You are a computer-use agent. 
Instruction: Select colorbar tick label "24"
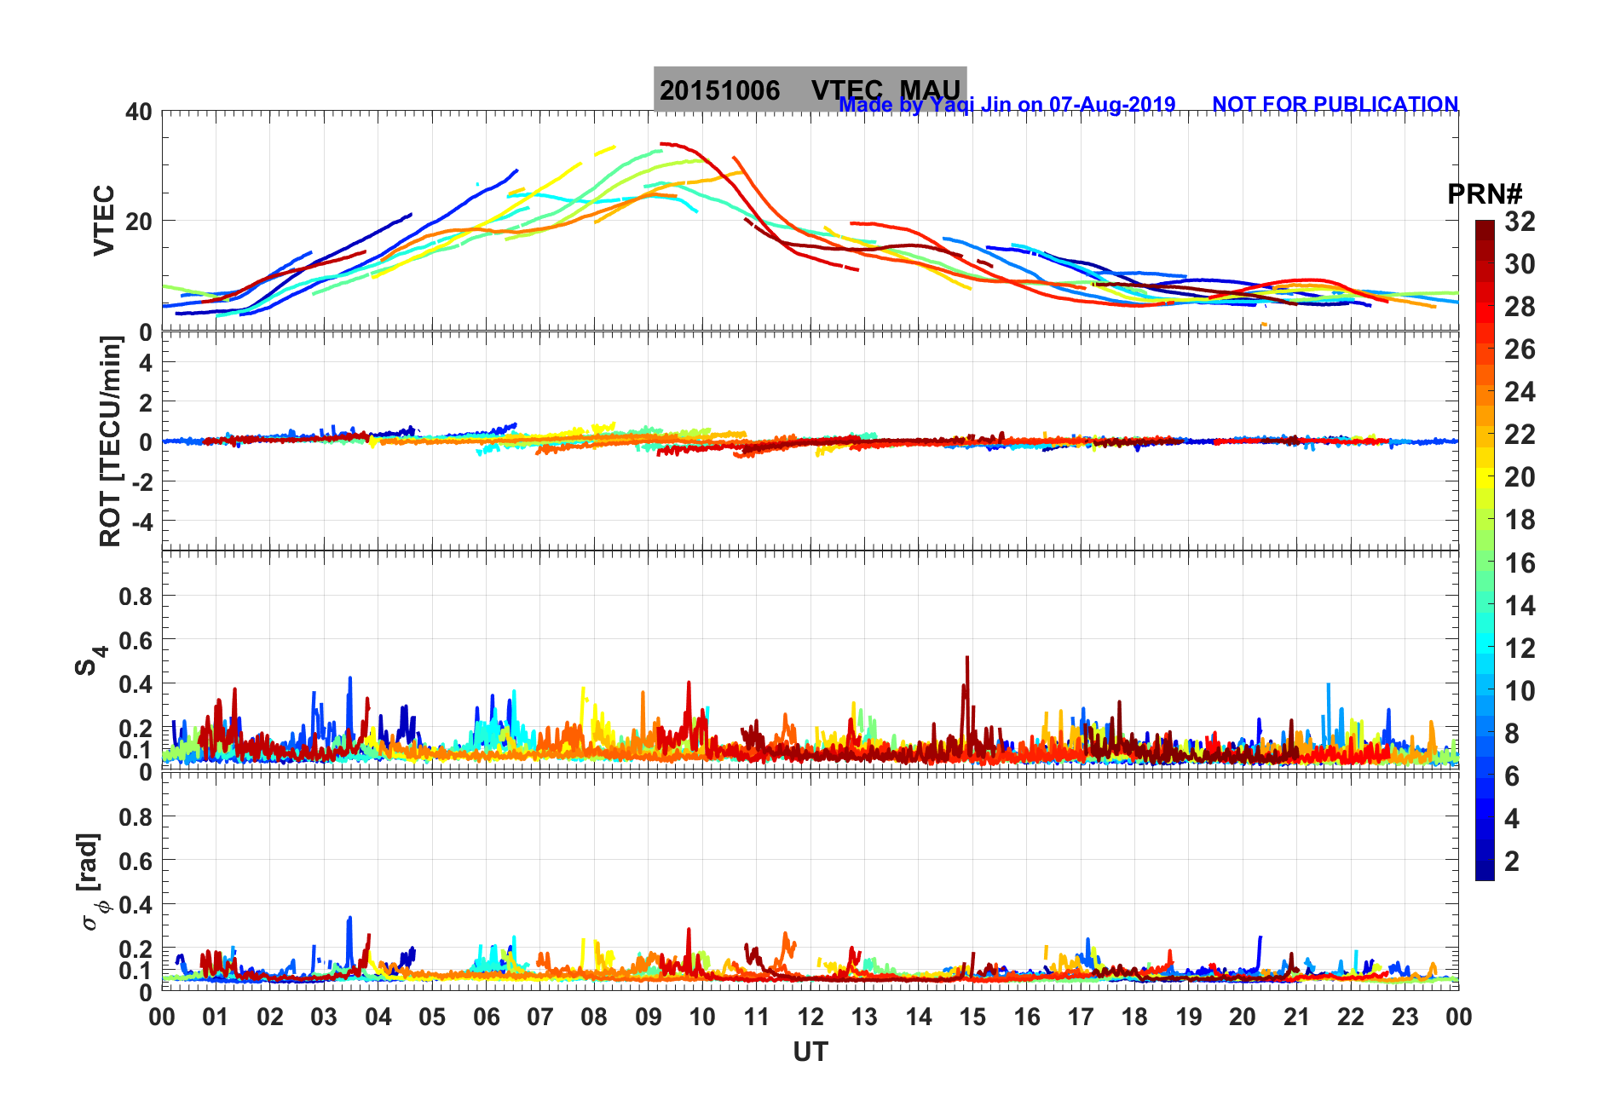pyautogui.click(x=1520, y=392)
